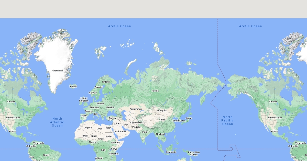Click the North Pacific Ocean label
Viewport: 307px width, 161px height.
[227, 121]
